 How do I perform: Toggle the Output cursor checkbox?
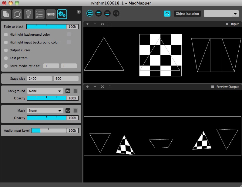pyautogui.click(x=6, y=50)
